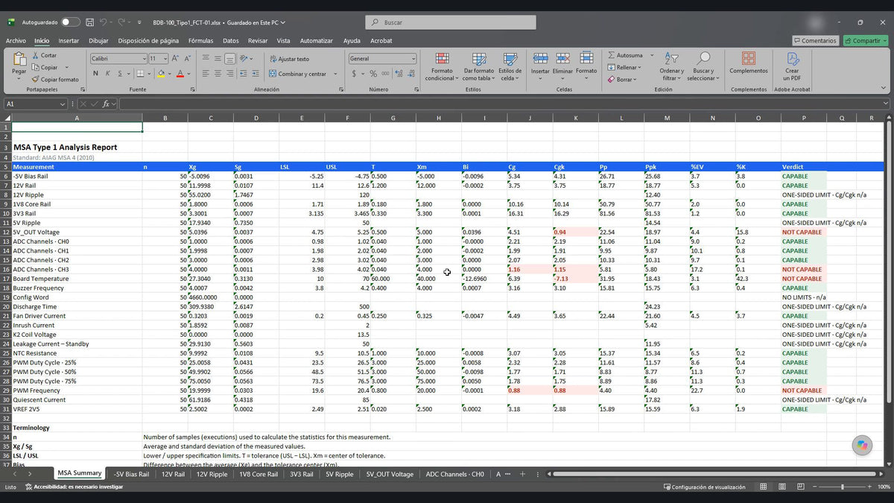Click the align left icon
Image resolution: width=894 pixels, height=503 pixels.
point(206,73)
